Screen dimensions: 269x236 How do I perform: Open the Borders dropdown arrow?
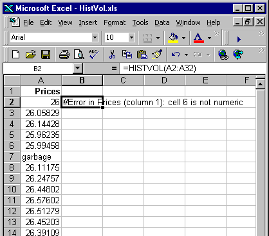(x=158, y=38)
